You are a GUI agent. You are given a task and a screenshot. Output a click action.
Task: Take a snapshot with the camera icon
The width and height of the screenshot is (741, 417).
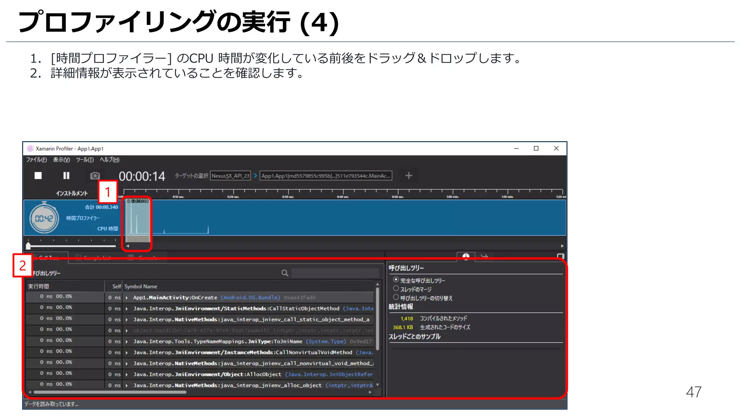tap(95, 176)
